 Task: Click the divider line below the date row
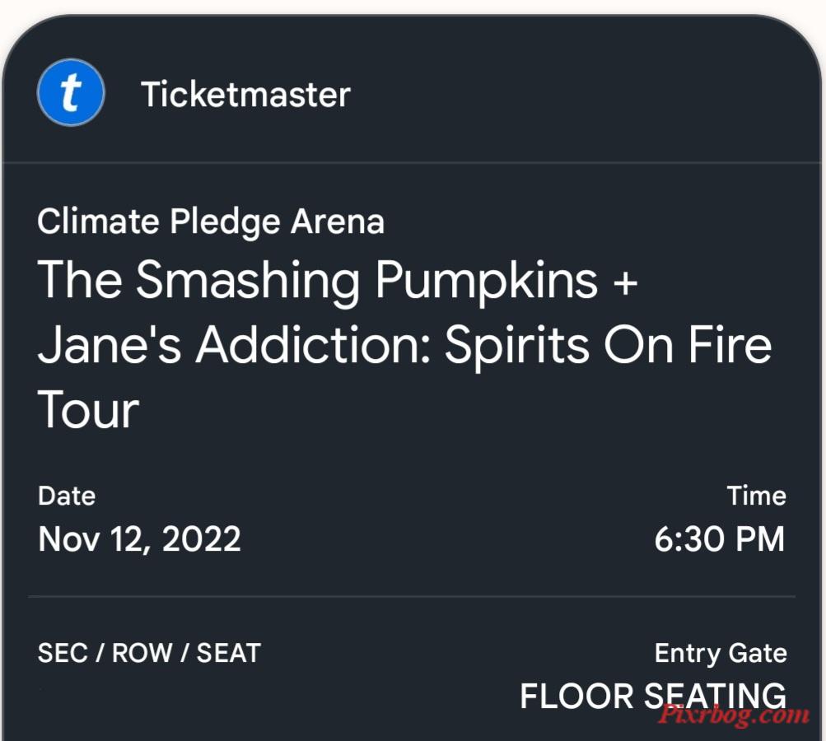(412, 596)
